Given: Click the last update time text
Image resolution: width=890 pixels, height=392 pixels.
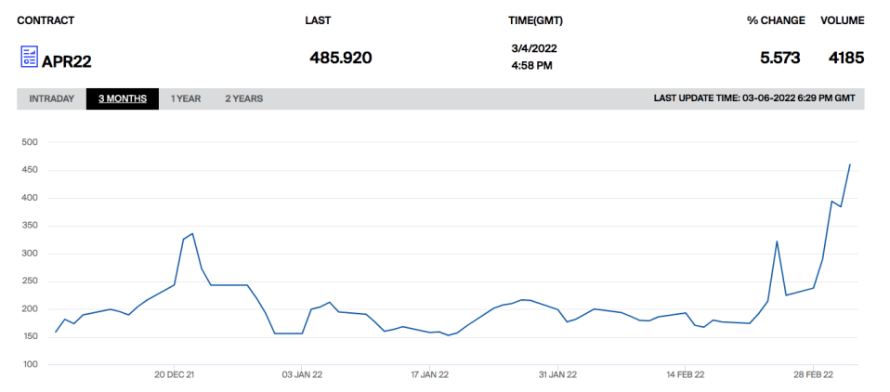Looking at the screenshot, I should (754, 98).
